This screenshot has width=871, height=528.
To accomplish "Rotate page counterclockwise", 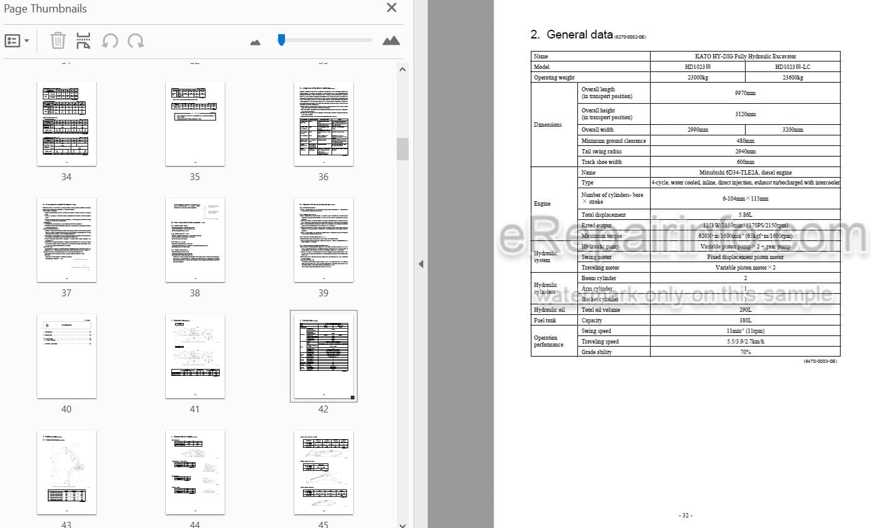I will [110, 41].
